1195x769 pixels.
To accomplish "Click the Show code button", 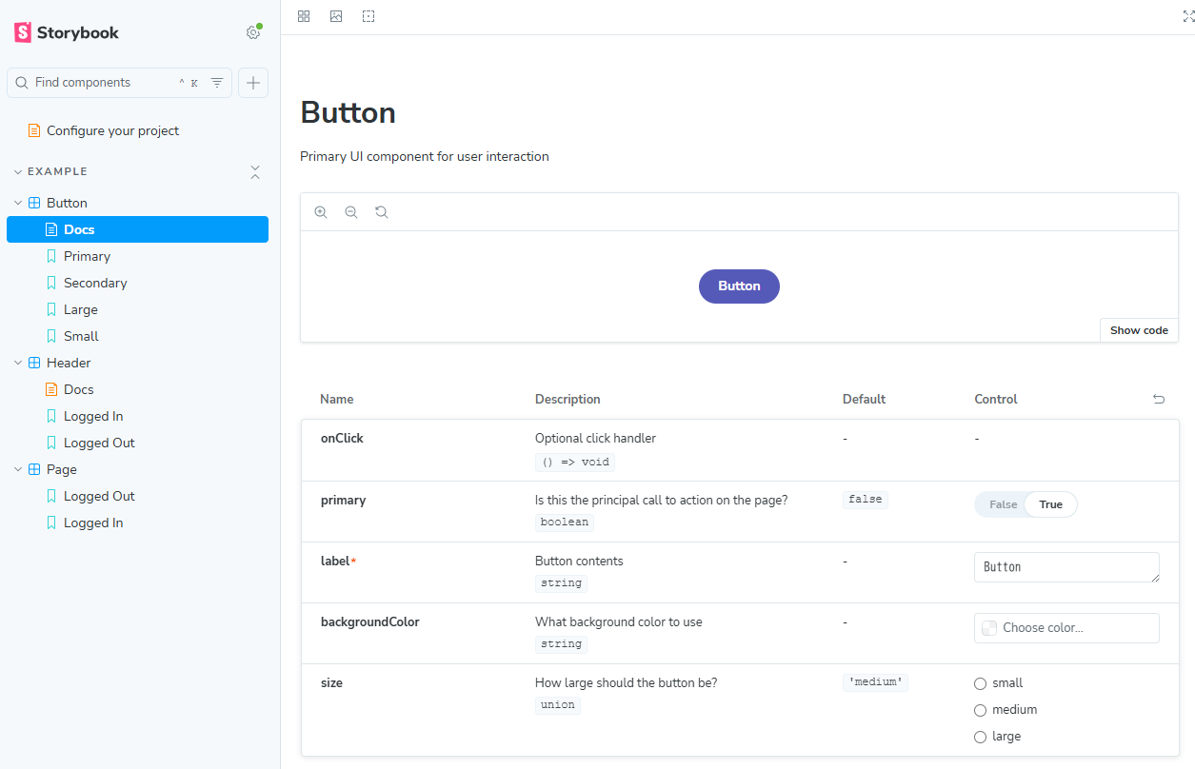I will click(1139, 330).
